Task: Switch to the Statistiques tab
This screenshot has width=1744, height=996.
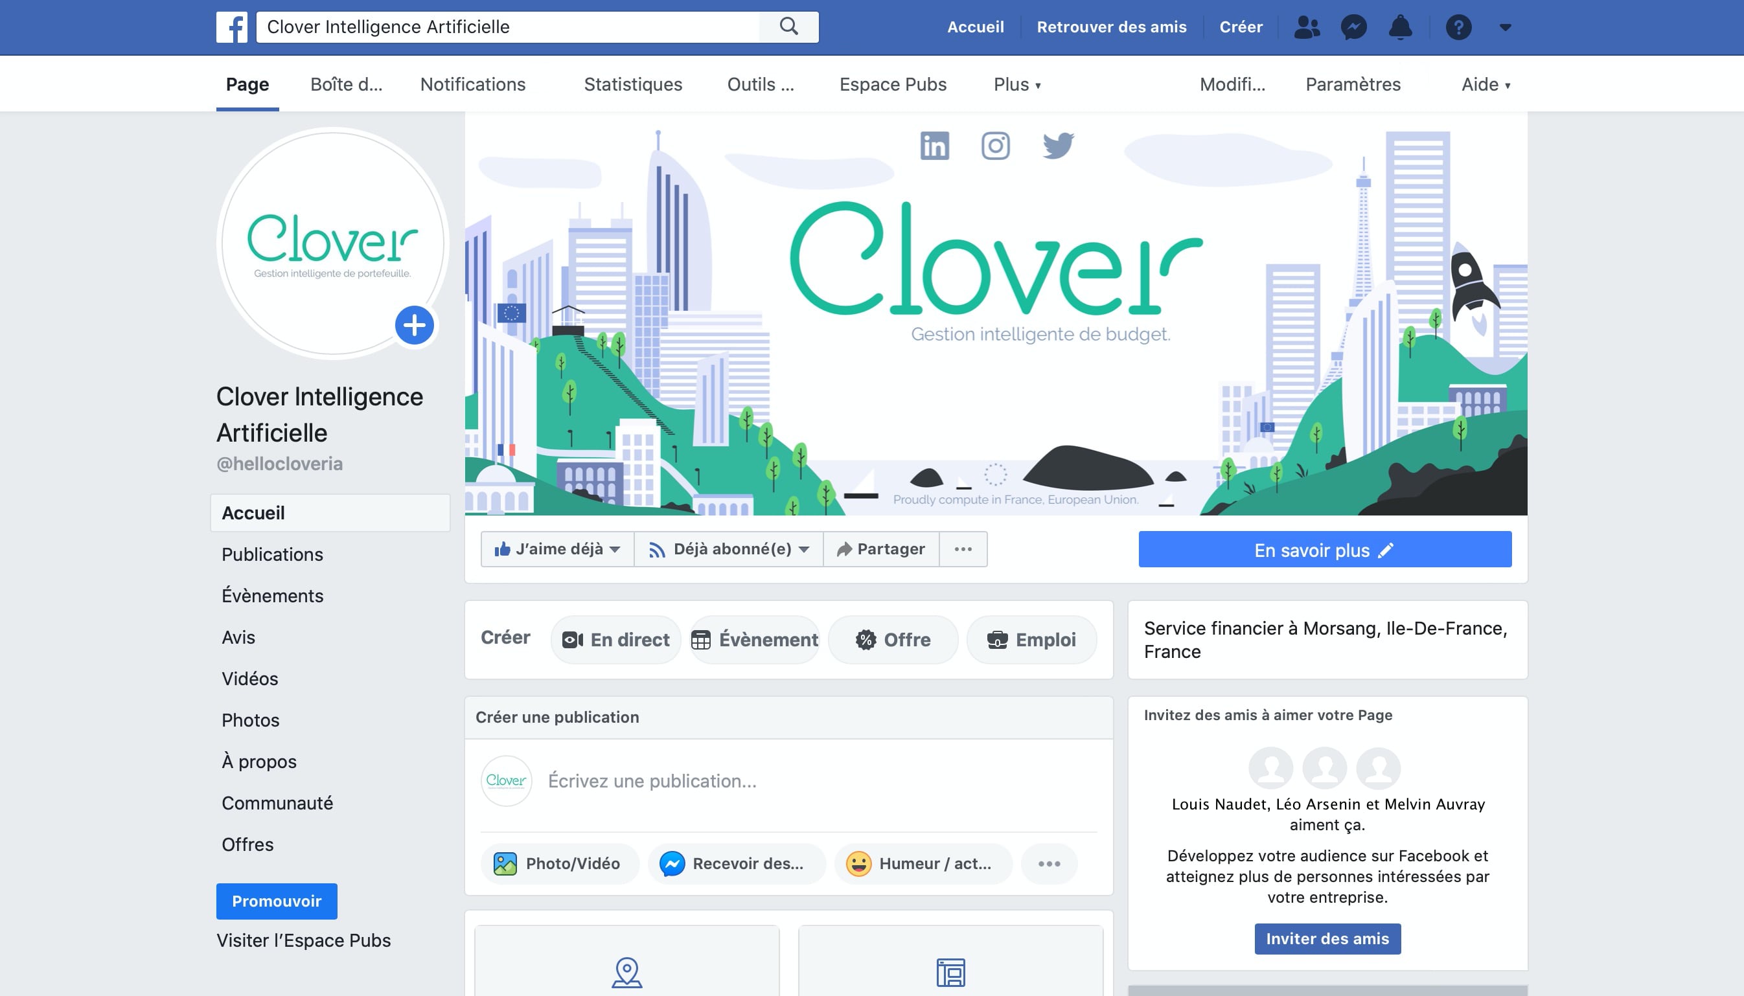Action: (632, 84)
